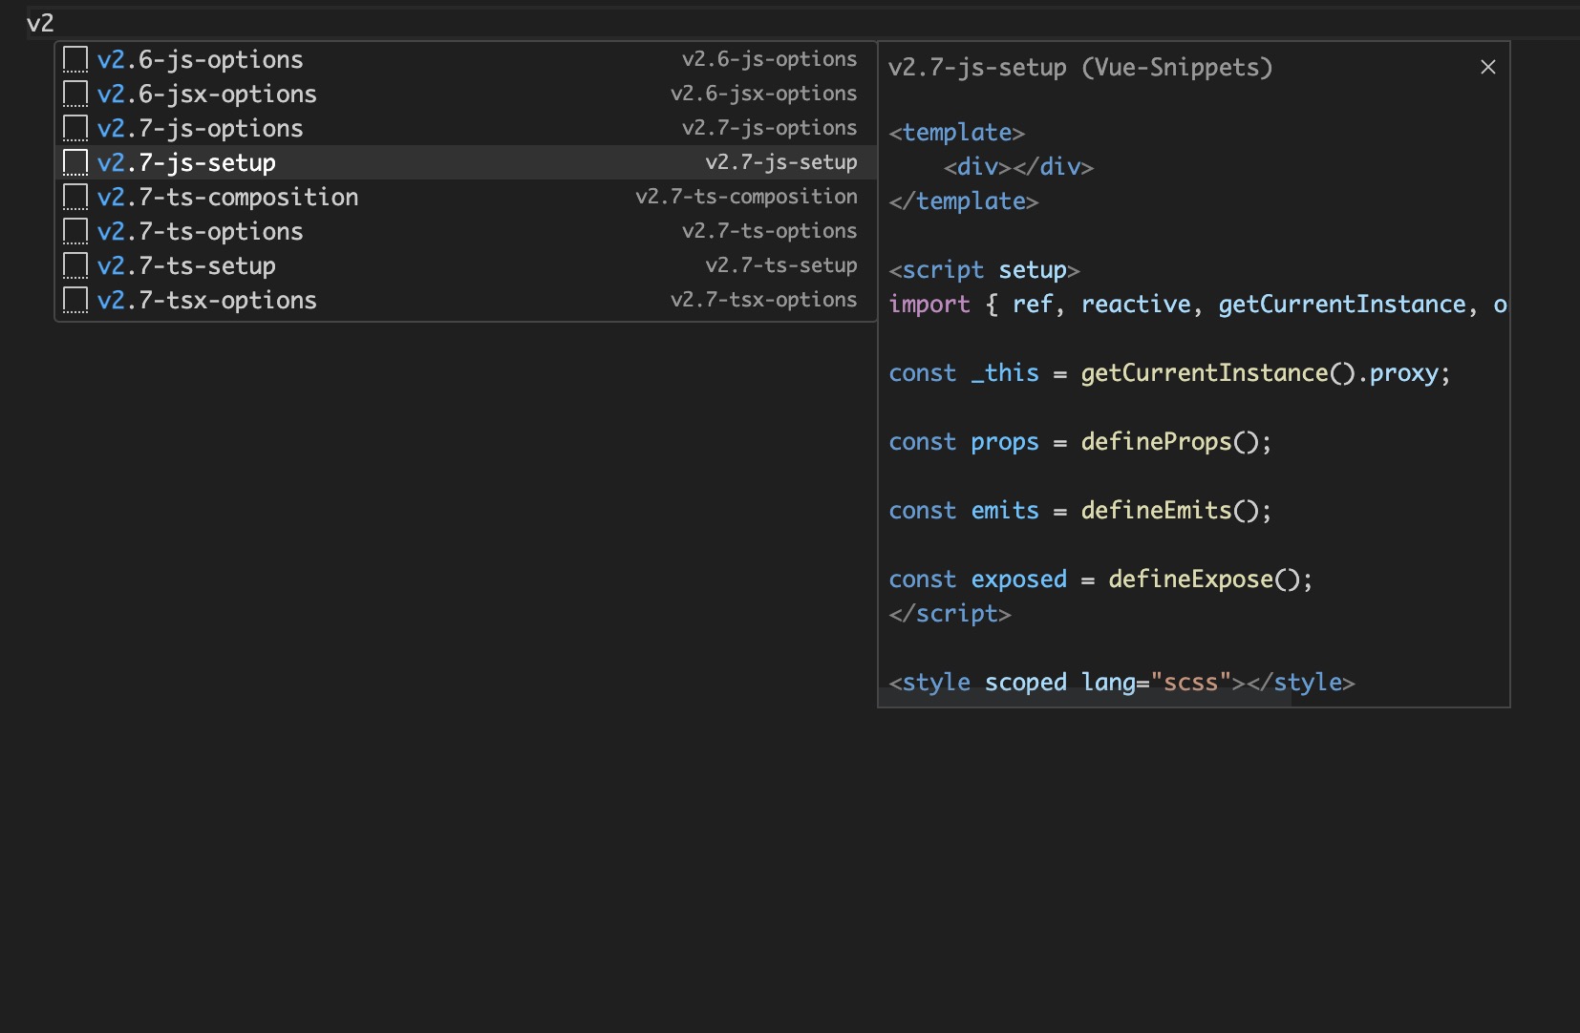Click the snippet icon beside v2.7-tsx-options

coord(75,300)
